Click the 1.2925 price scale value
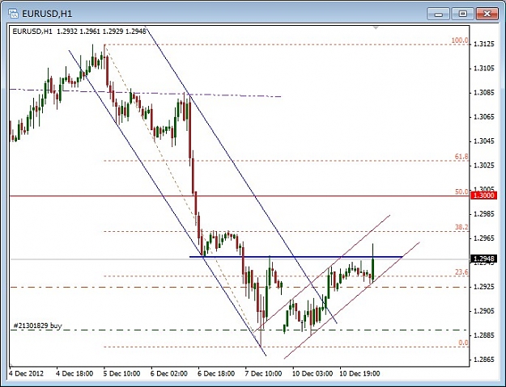The image size is (506, 387). click(x=483, y=287)
